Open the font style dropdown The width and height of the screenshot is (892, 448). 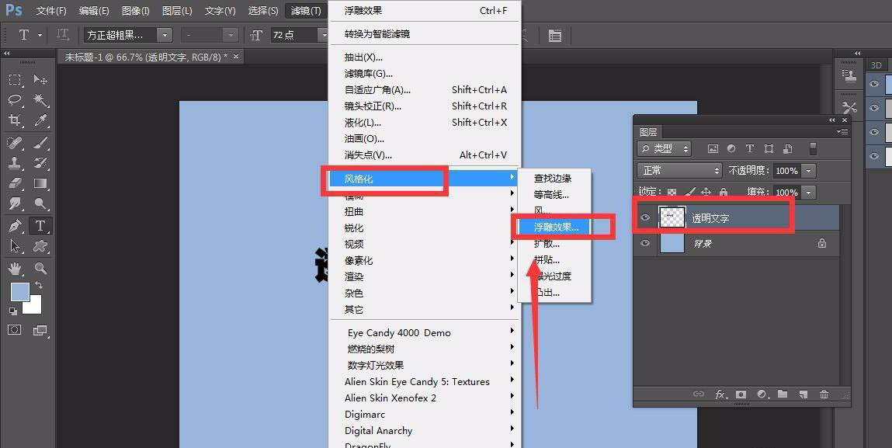coord(231,35)
